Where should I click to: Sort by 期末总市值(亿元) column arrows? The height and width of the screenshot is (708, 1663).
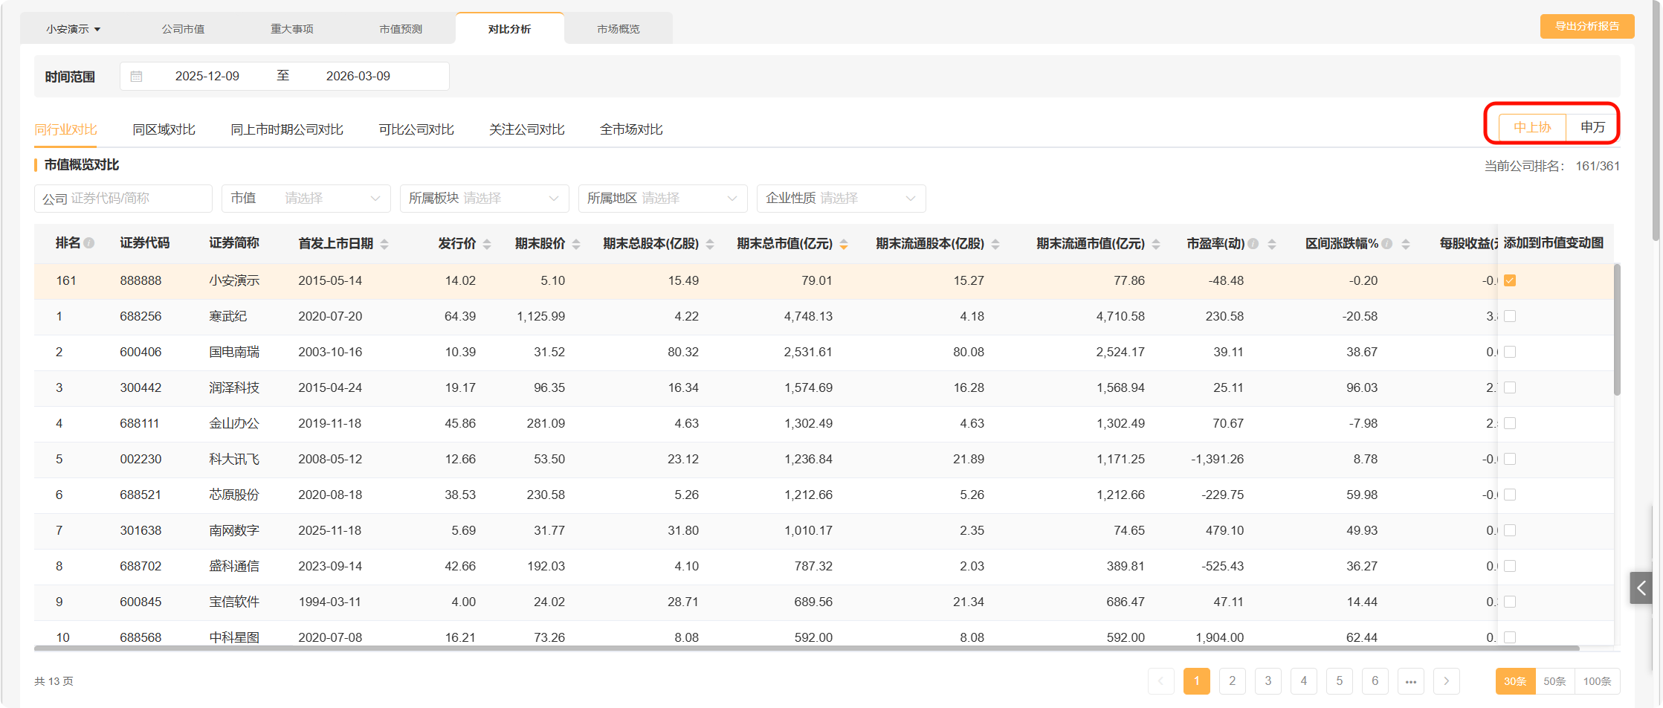click(x=844, y=244)
